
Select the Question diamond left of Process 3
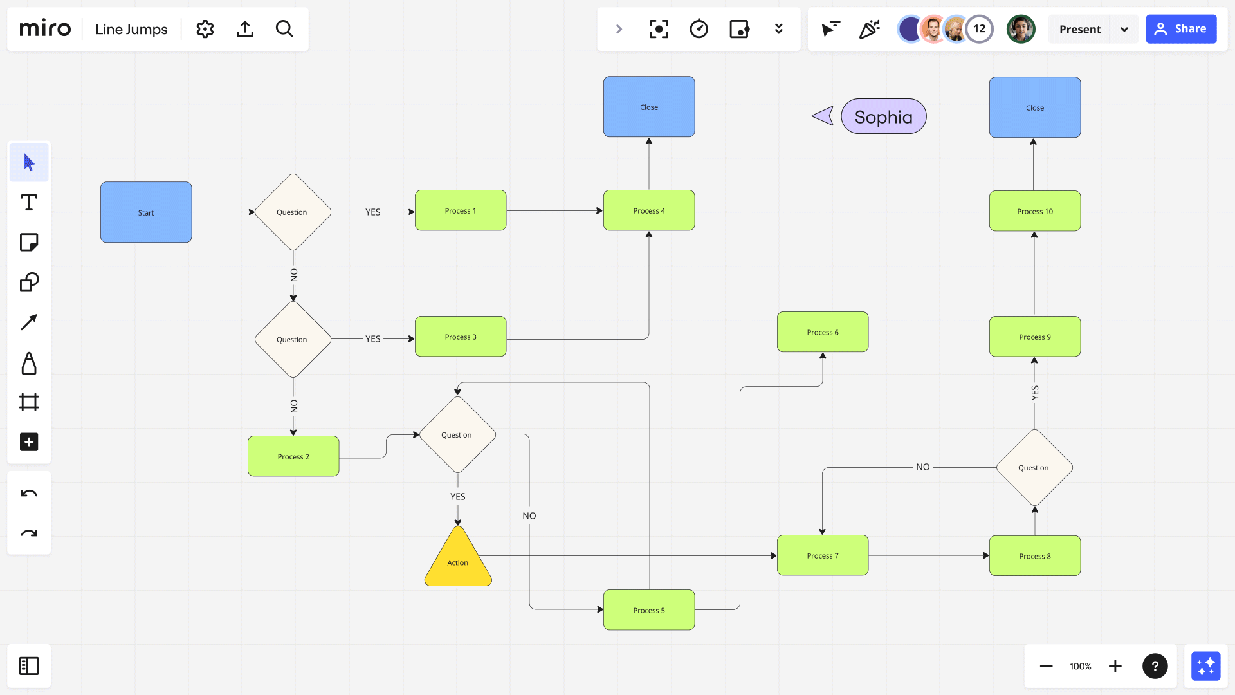pyautogui.click(x=293, y=339)
